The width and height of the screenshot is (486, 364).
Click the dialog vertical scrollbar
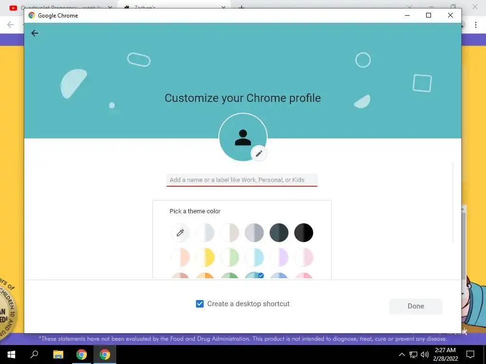pyautogui.click(x=453, y=203)
